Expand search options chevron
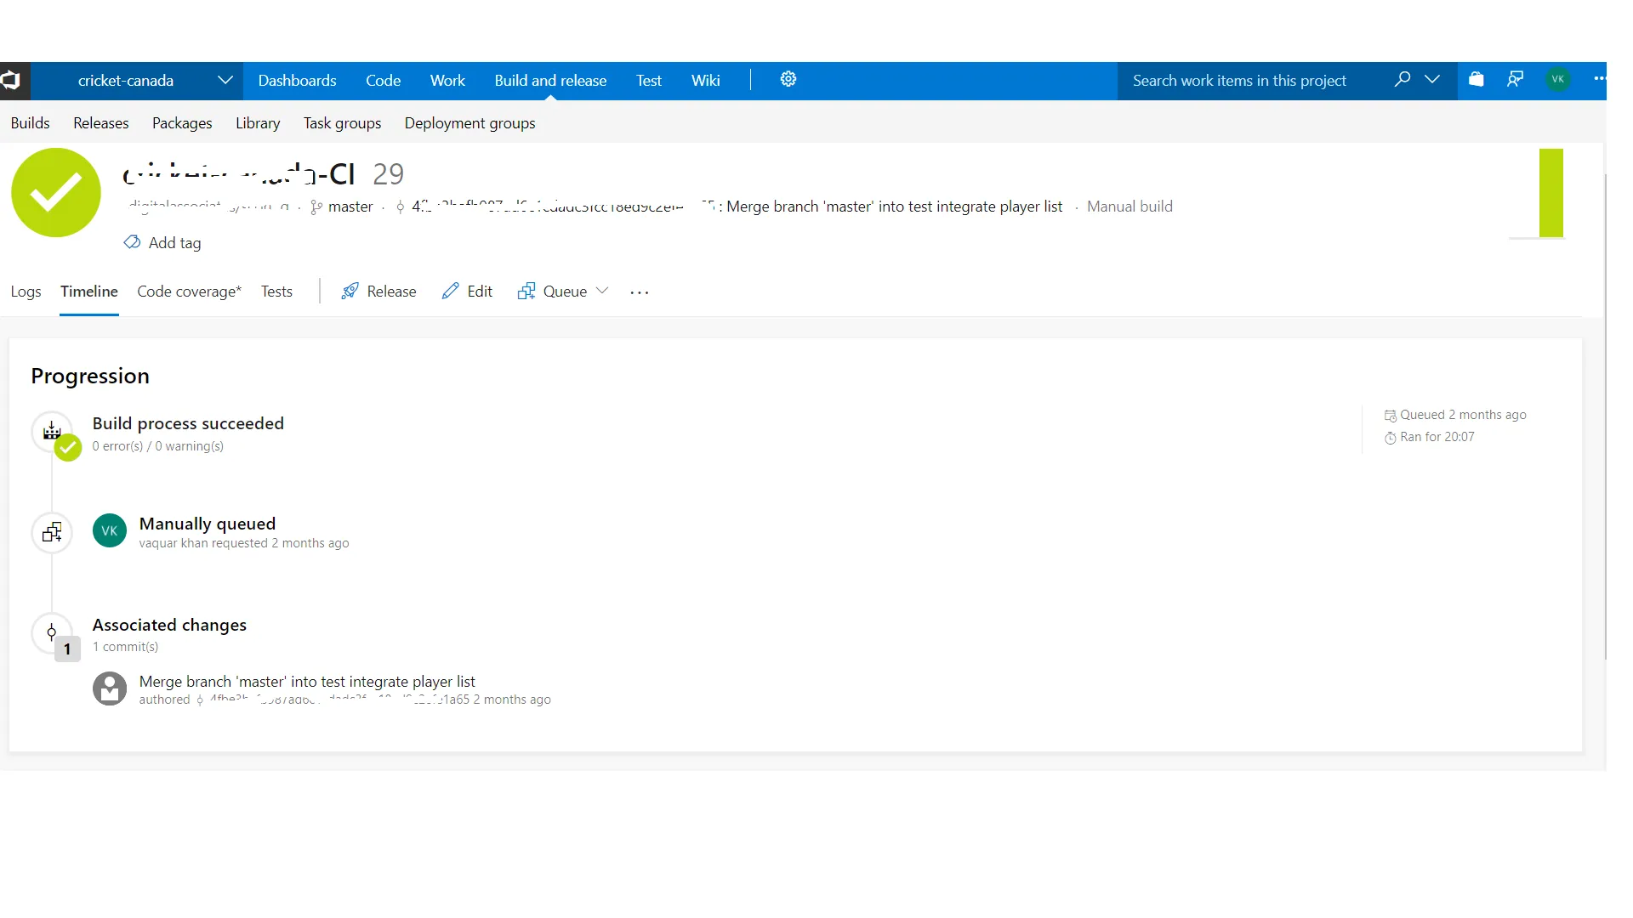1633x918 pixels. [1432, 80]
